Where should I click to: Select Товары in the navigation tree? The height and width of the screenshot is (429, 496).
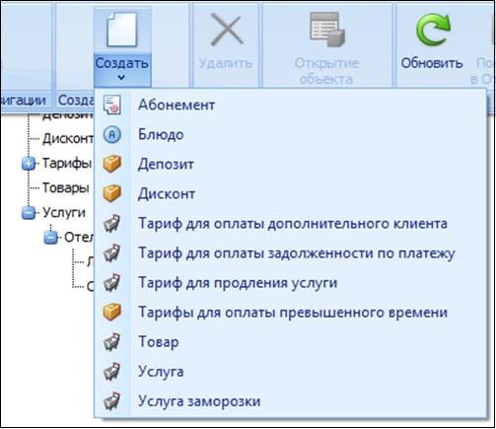coord(66,188)
